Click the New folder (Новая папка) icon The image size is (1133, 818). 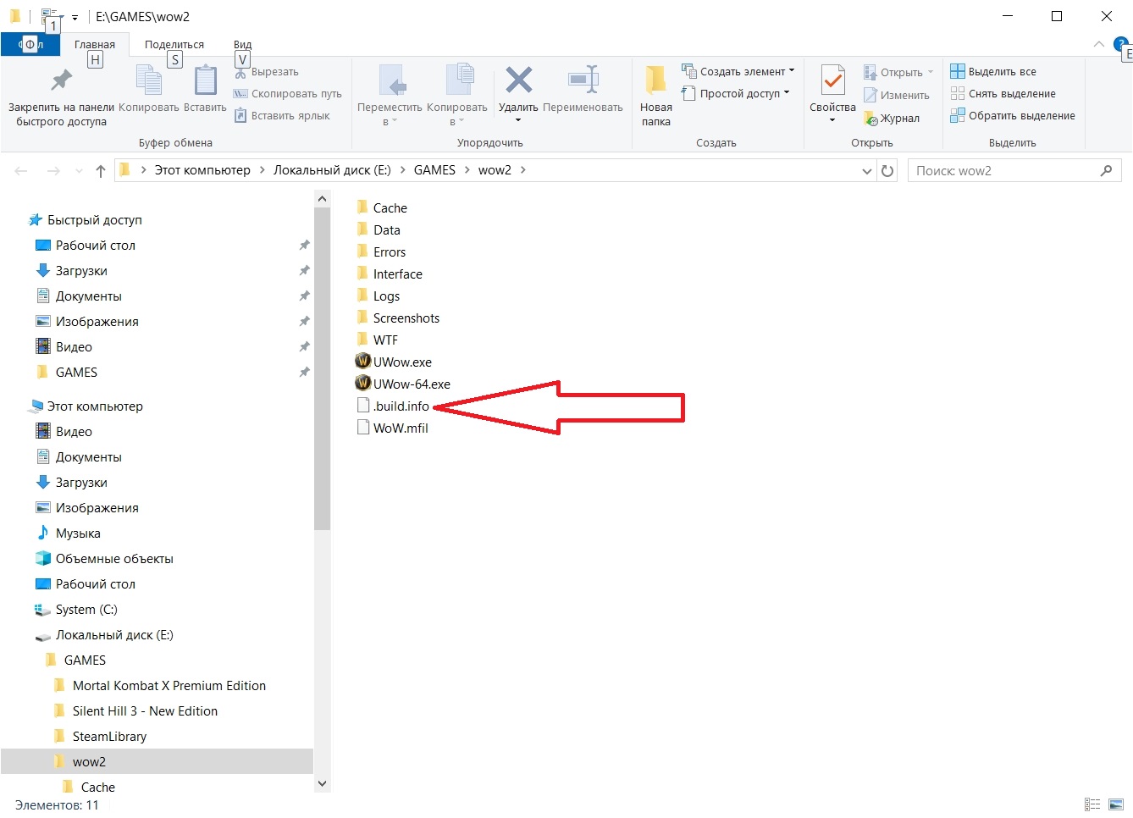(x=655, y=80)
